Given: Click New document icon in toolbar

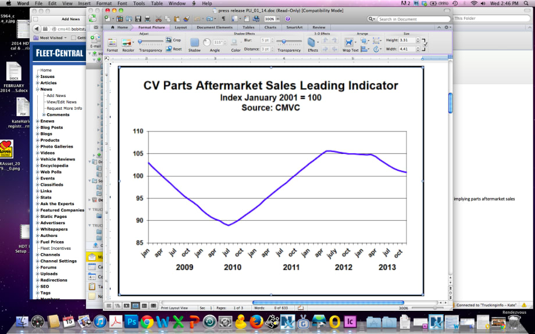Looking at the screenshot, I should (x=108, y=19).
